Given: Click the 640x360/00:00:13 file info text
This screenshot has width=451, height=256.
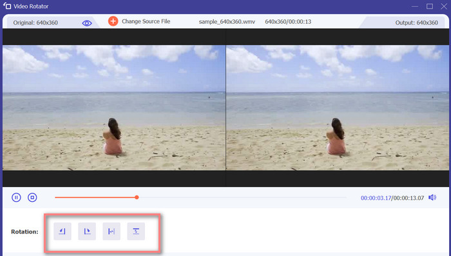Looking at the screenshot, I should (x=288, y=21).
